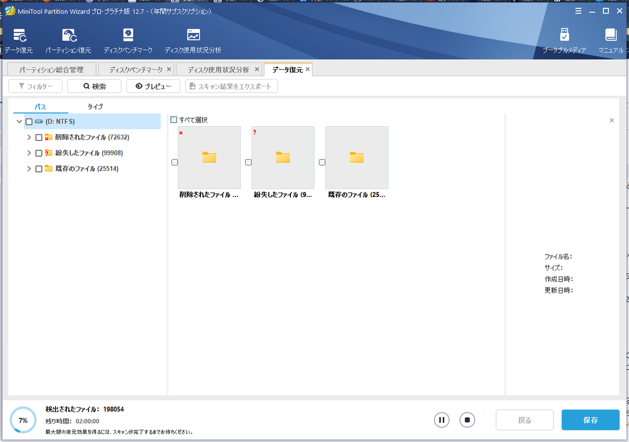
Task: Show results by タイプ view
Action: pyautogui.click(x=95, y=106)
